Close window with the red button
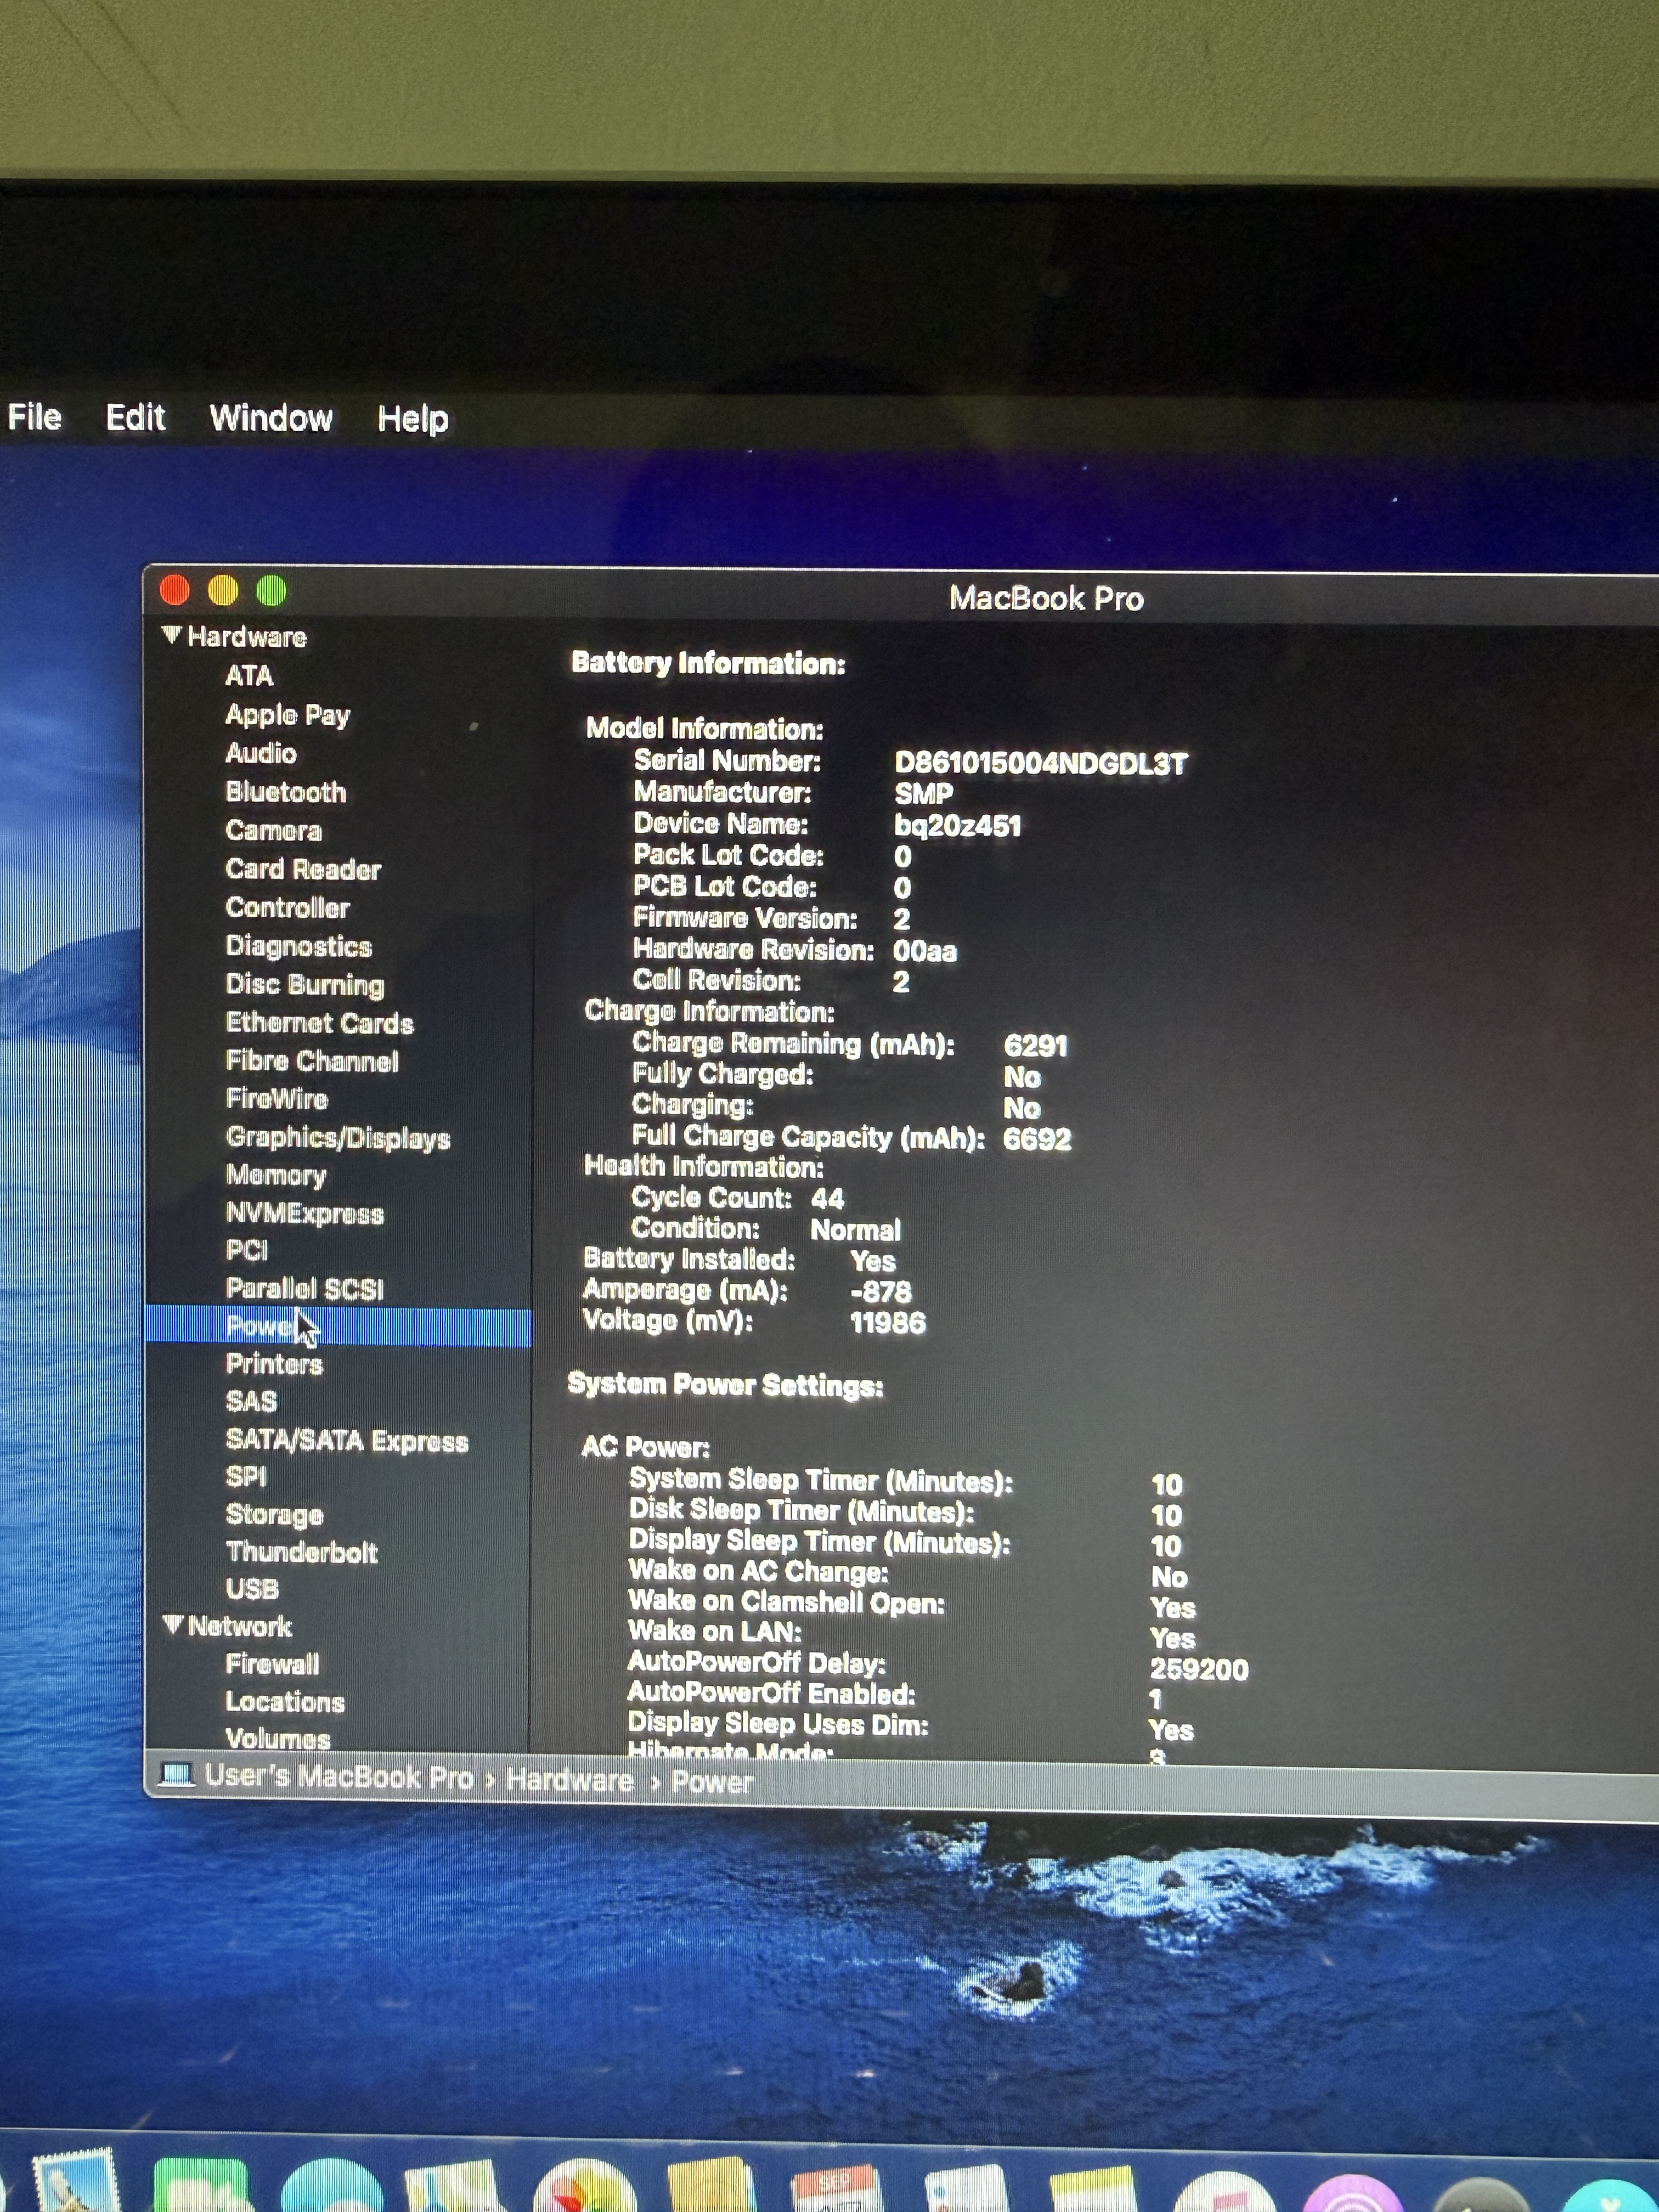The width and height of the screenshot is (1659, 2212). (175, 590)
